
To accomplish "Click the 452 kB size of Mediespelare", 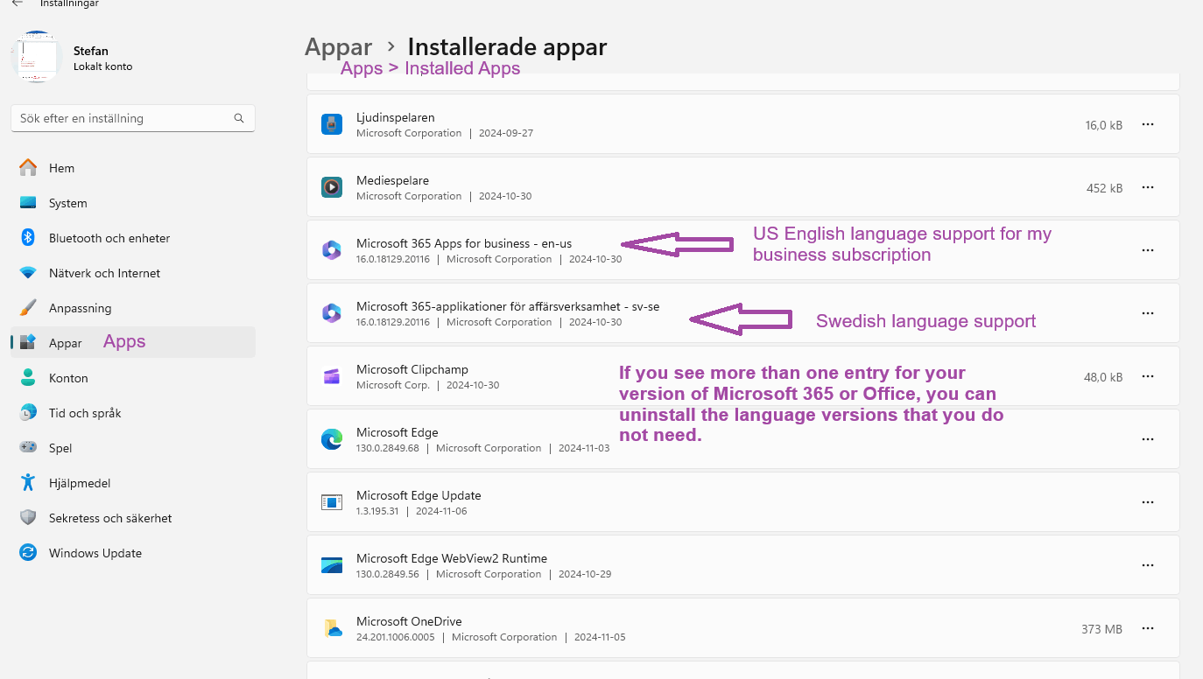I will point(1104,188).
